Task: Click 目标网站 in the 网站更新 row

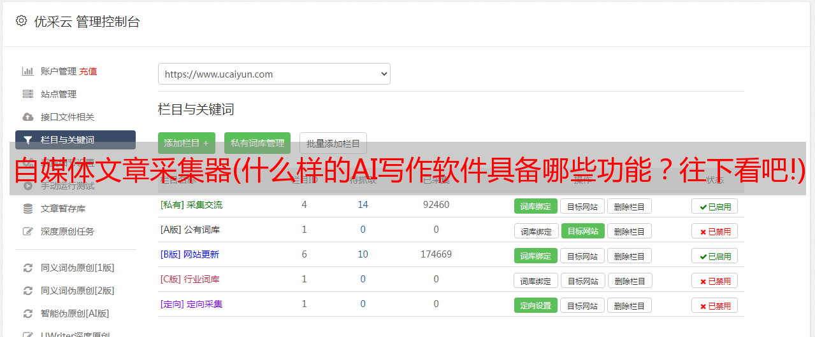Action: click(x=582, y=256)
